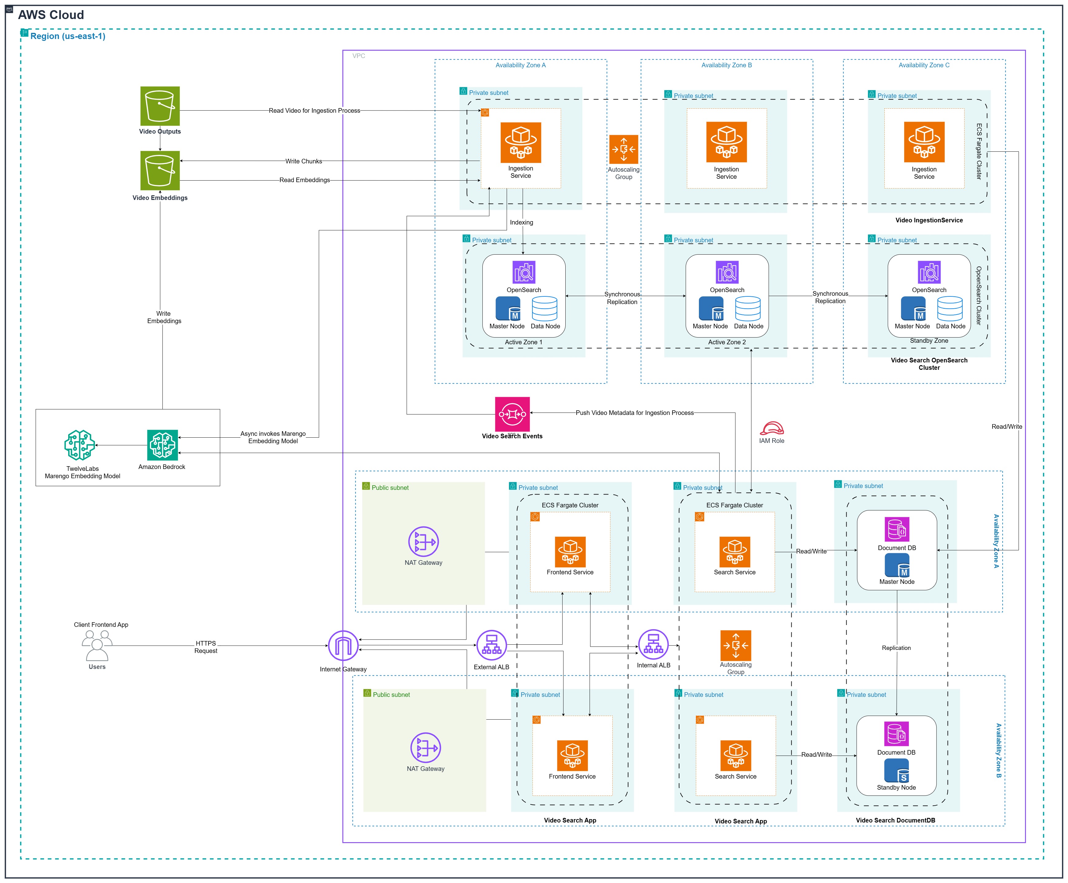Select 'Synchronous Replication' label between Active Zones 1 and 2
1068x883 pixels.
pyautogui.click(x=622, y=298)
